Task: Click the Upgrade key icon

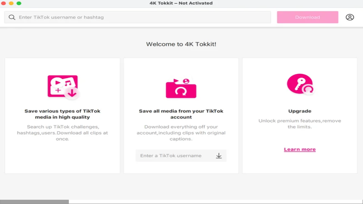Action: click(300, 84)
